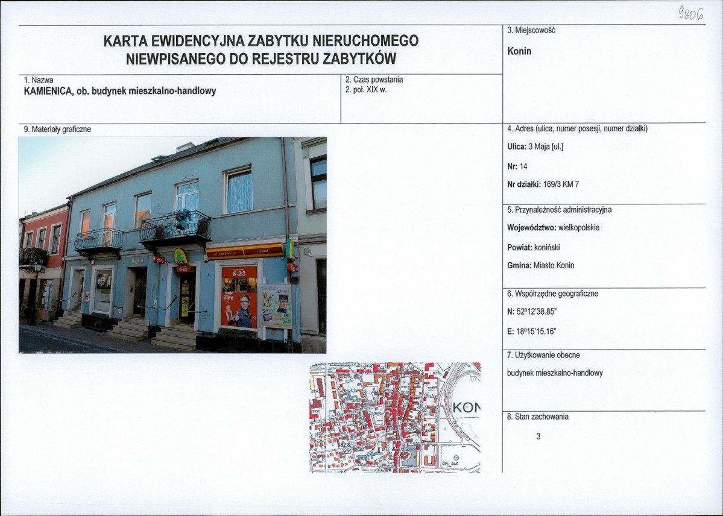Click the handwritten number '9806'
This screenshot has width=723, height=516.
691,14
